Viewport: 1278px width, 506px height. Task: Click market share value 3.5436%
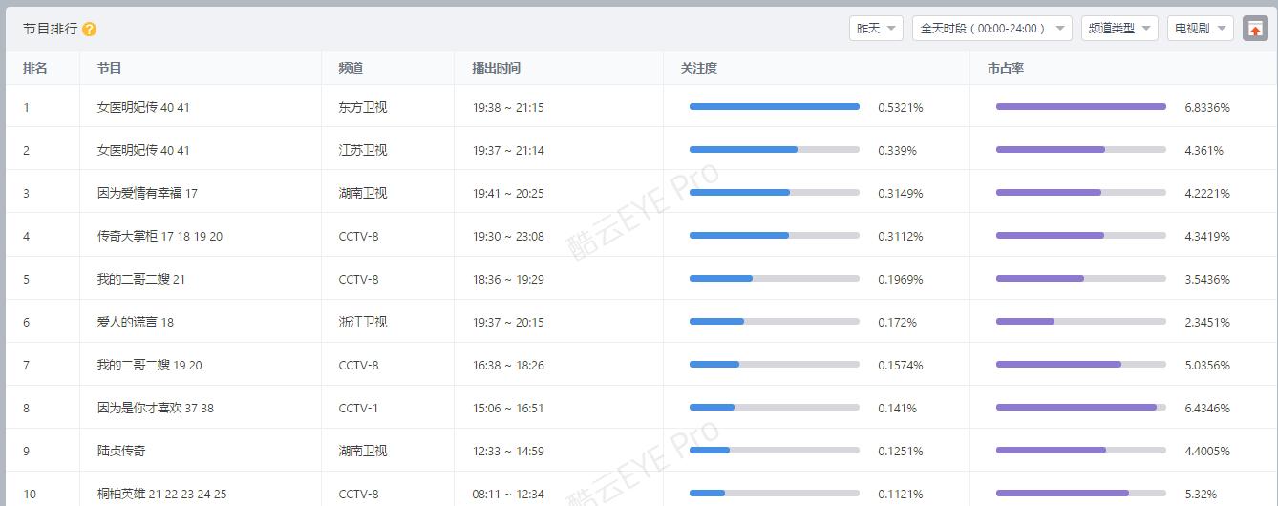pyautogui.click(x=1207, y=279)
